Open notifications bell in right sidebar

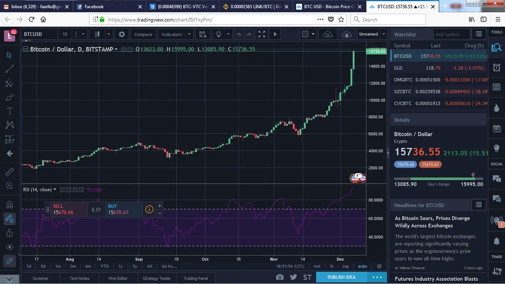[497, 241]
